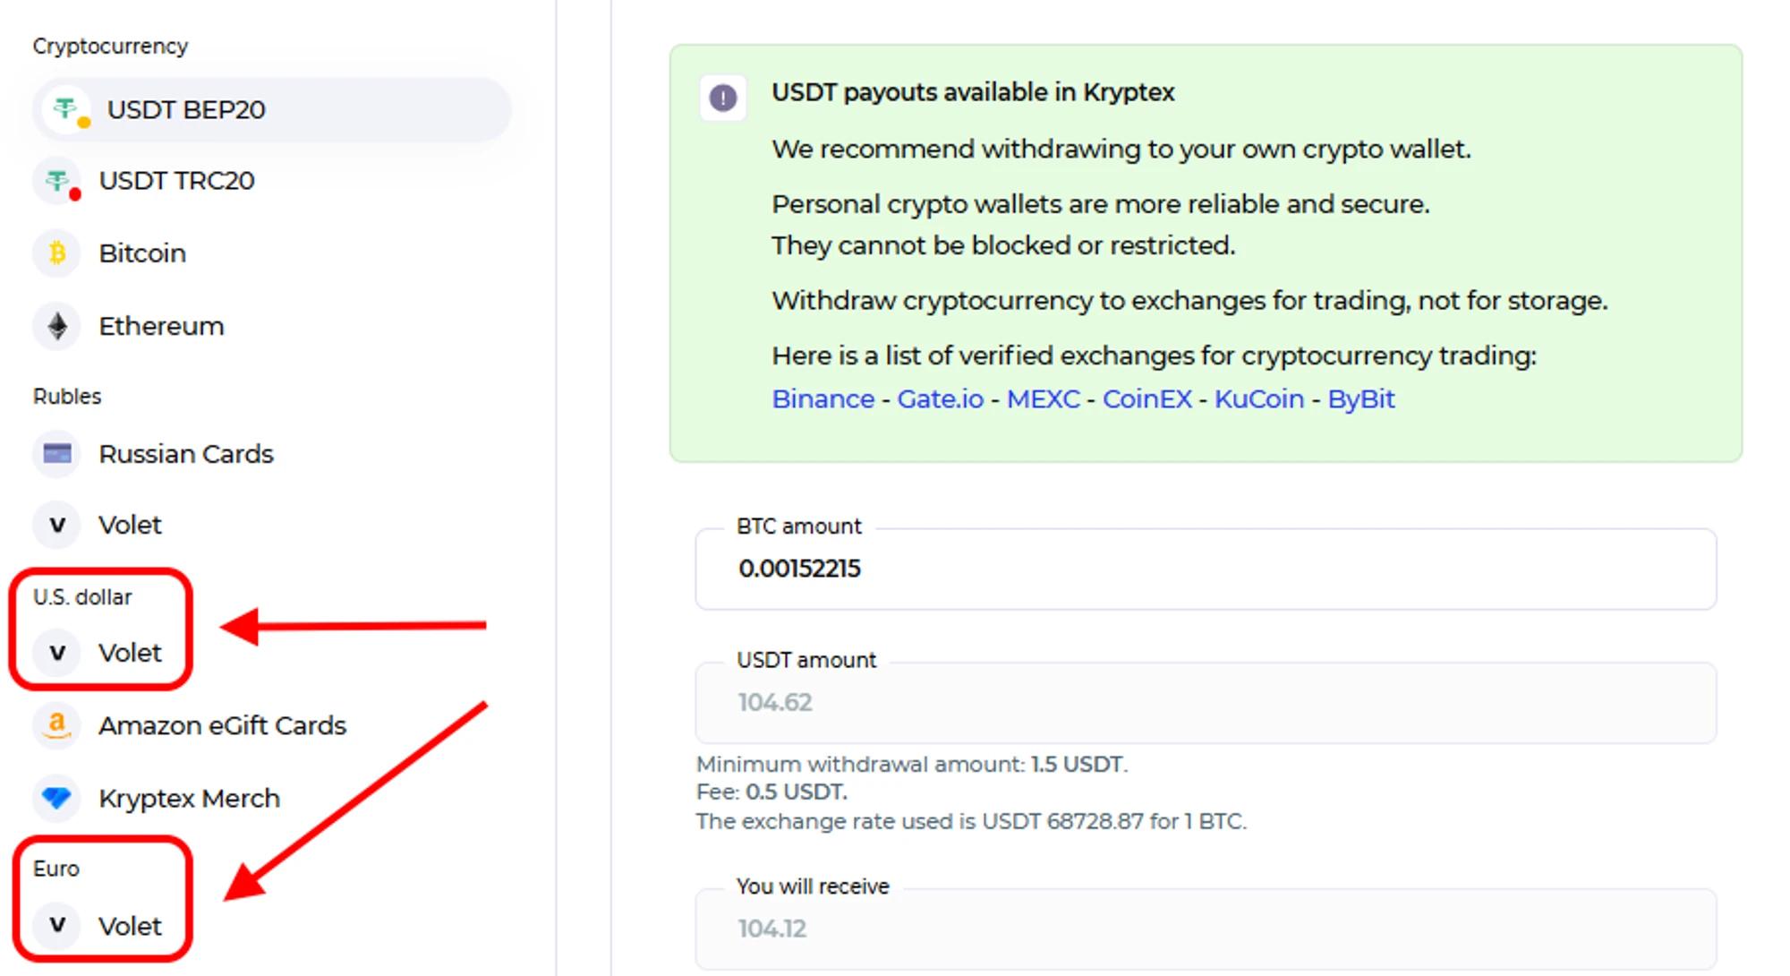Click the Kryptex Merch diamond icon
Viewport: 1790px width, 976px height.
pyautogui.click(x=58, y=798)
